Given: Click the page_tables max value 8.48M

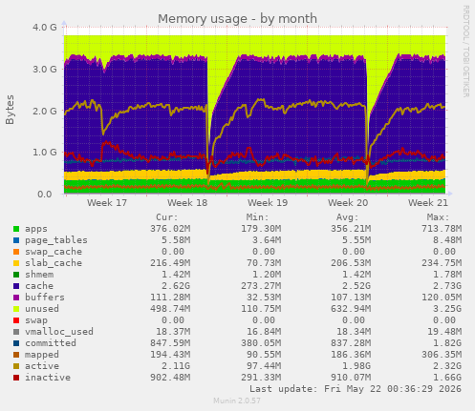Looking at the screenshot, I should [447, 240].
